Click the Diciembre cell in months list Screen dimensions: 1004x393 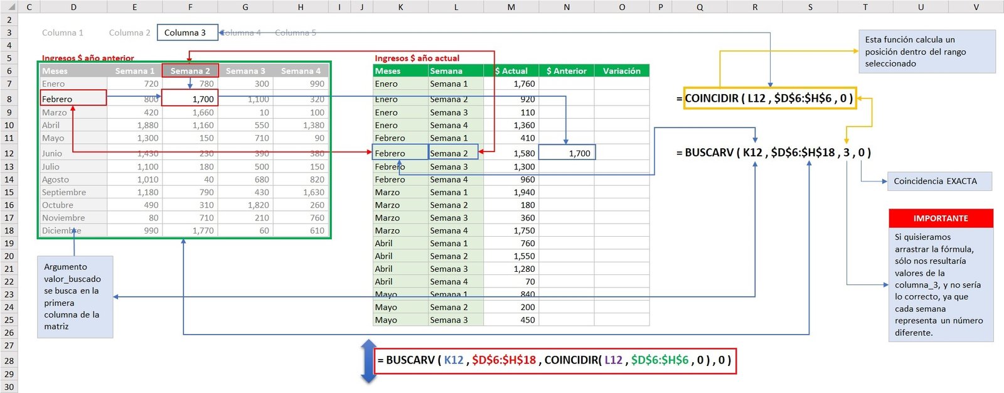pyautogui.click(x=62, y=230)
